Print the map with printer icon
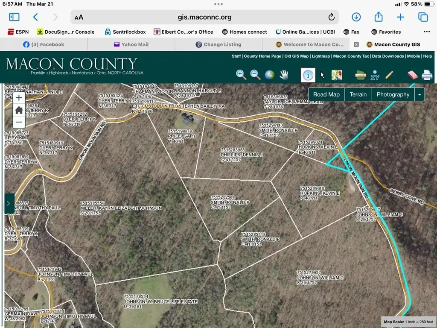The image size is (437, 328). 427,75
